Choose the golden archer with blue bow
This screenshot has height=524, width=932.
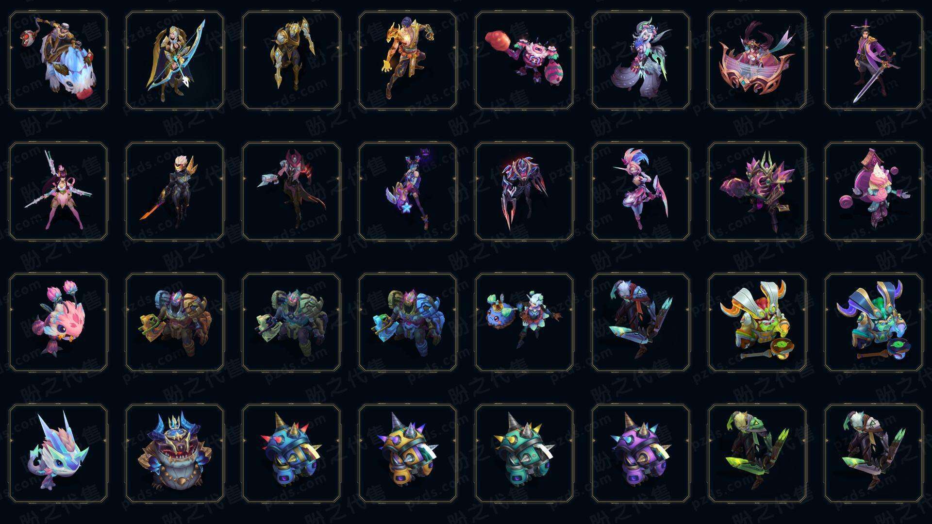(175, 60)
